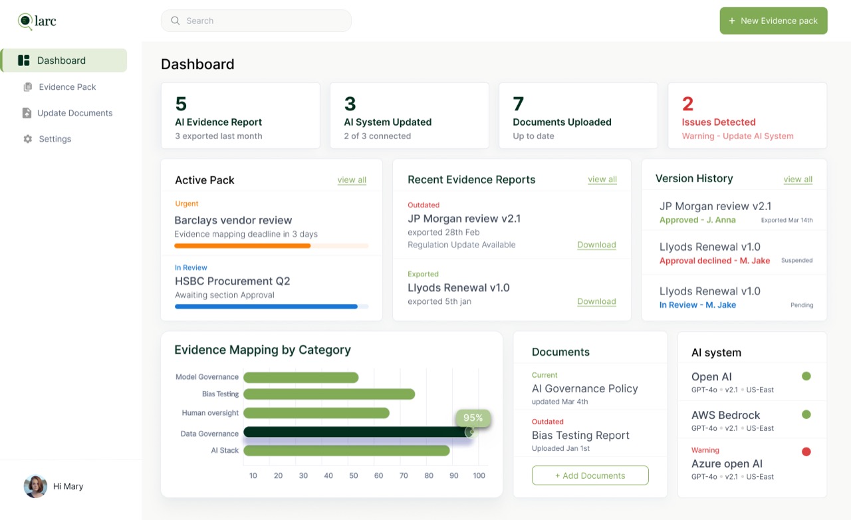The height and width of the screenshot is (520, 851).
Task: Click into the Search field
Action: coord(256,21)
